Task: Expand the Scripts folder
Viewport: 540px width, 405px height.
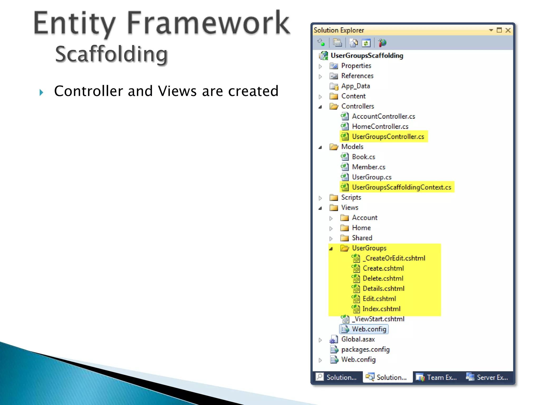Action: [320, 198]
